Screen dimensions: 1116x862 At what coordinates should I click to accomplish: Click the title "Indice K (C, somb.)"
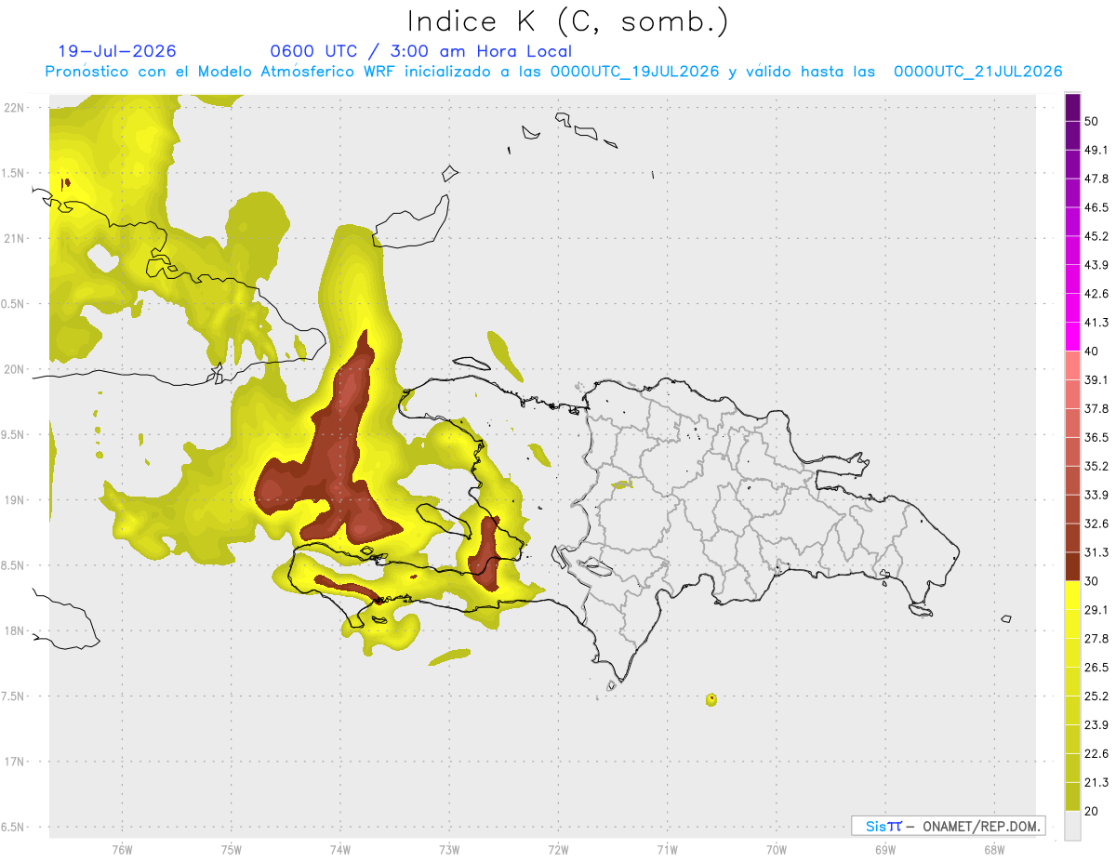click(567, 21)
